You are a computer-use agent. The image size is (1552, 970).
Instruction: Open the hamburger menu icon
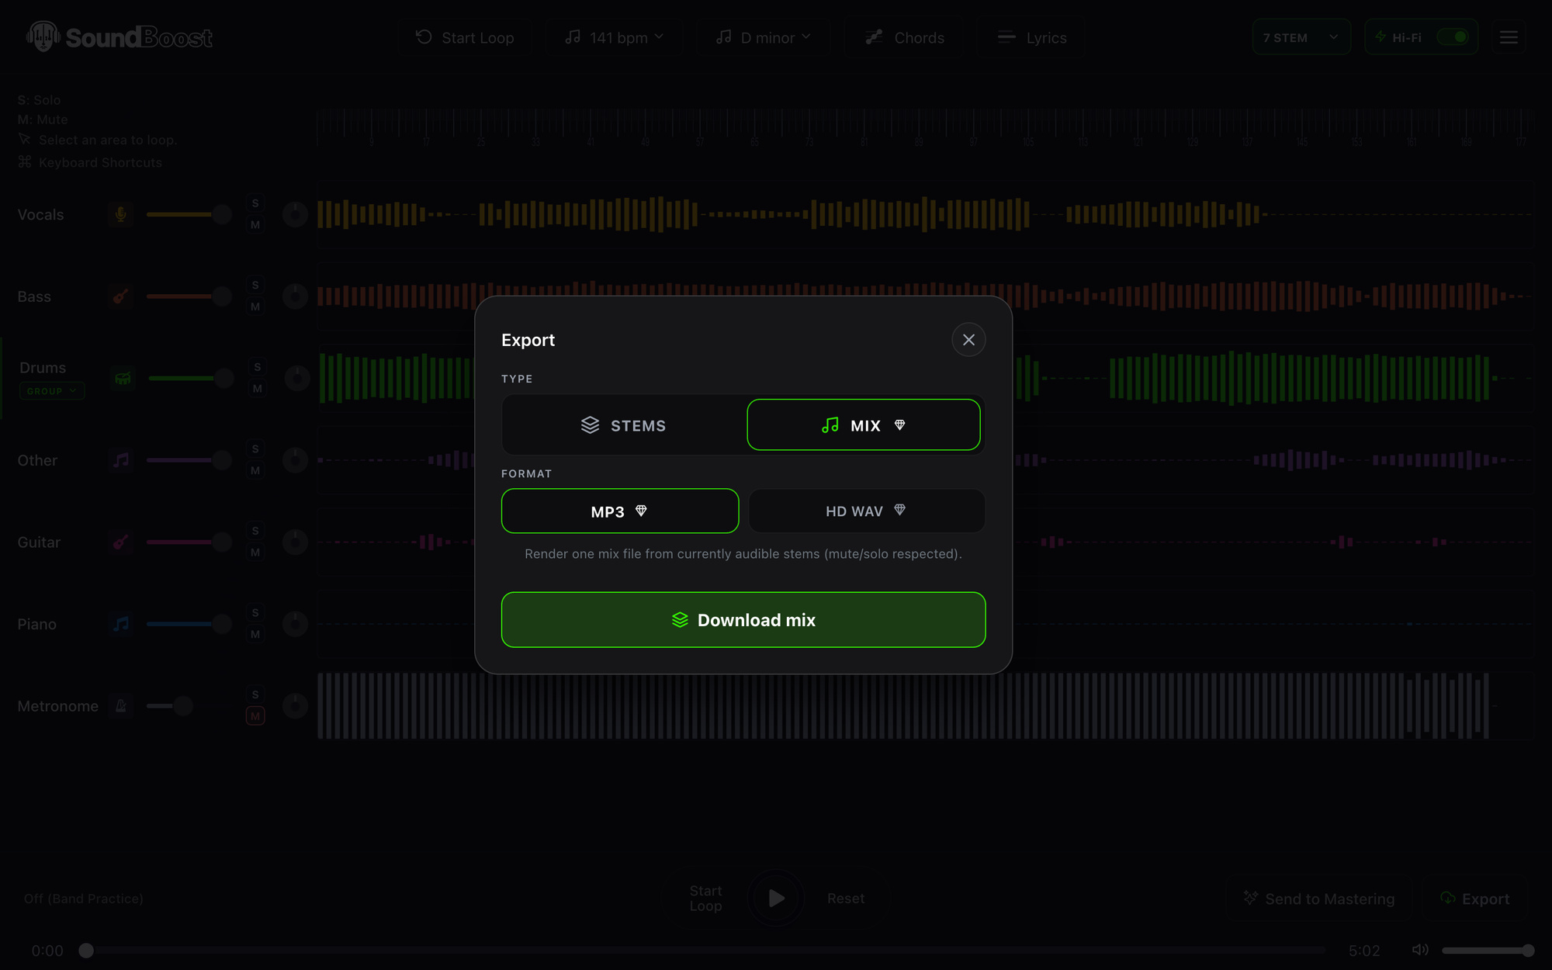pyautogui.click(x=1509, y=37)
